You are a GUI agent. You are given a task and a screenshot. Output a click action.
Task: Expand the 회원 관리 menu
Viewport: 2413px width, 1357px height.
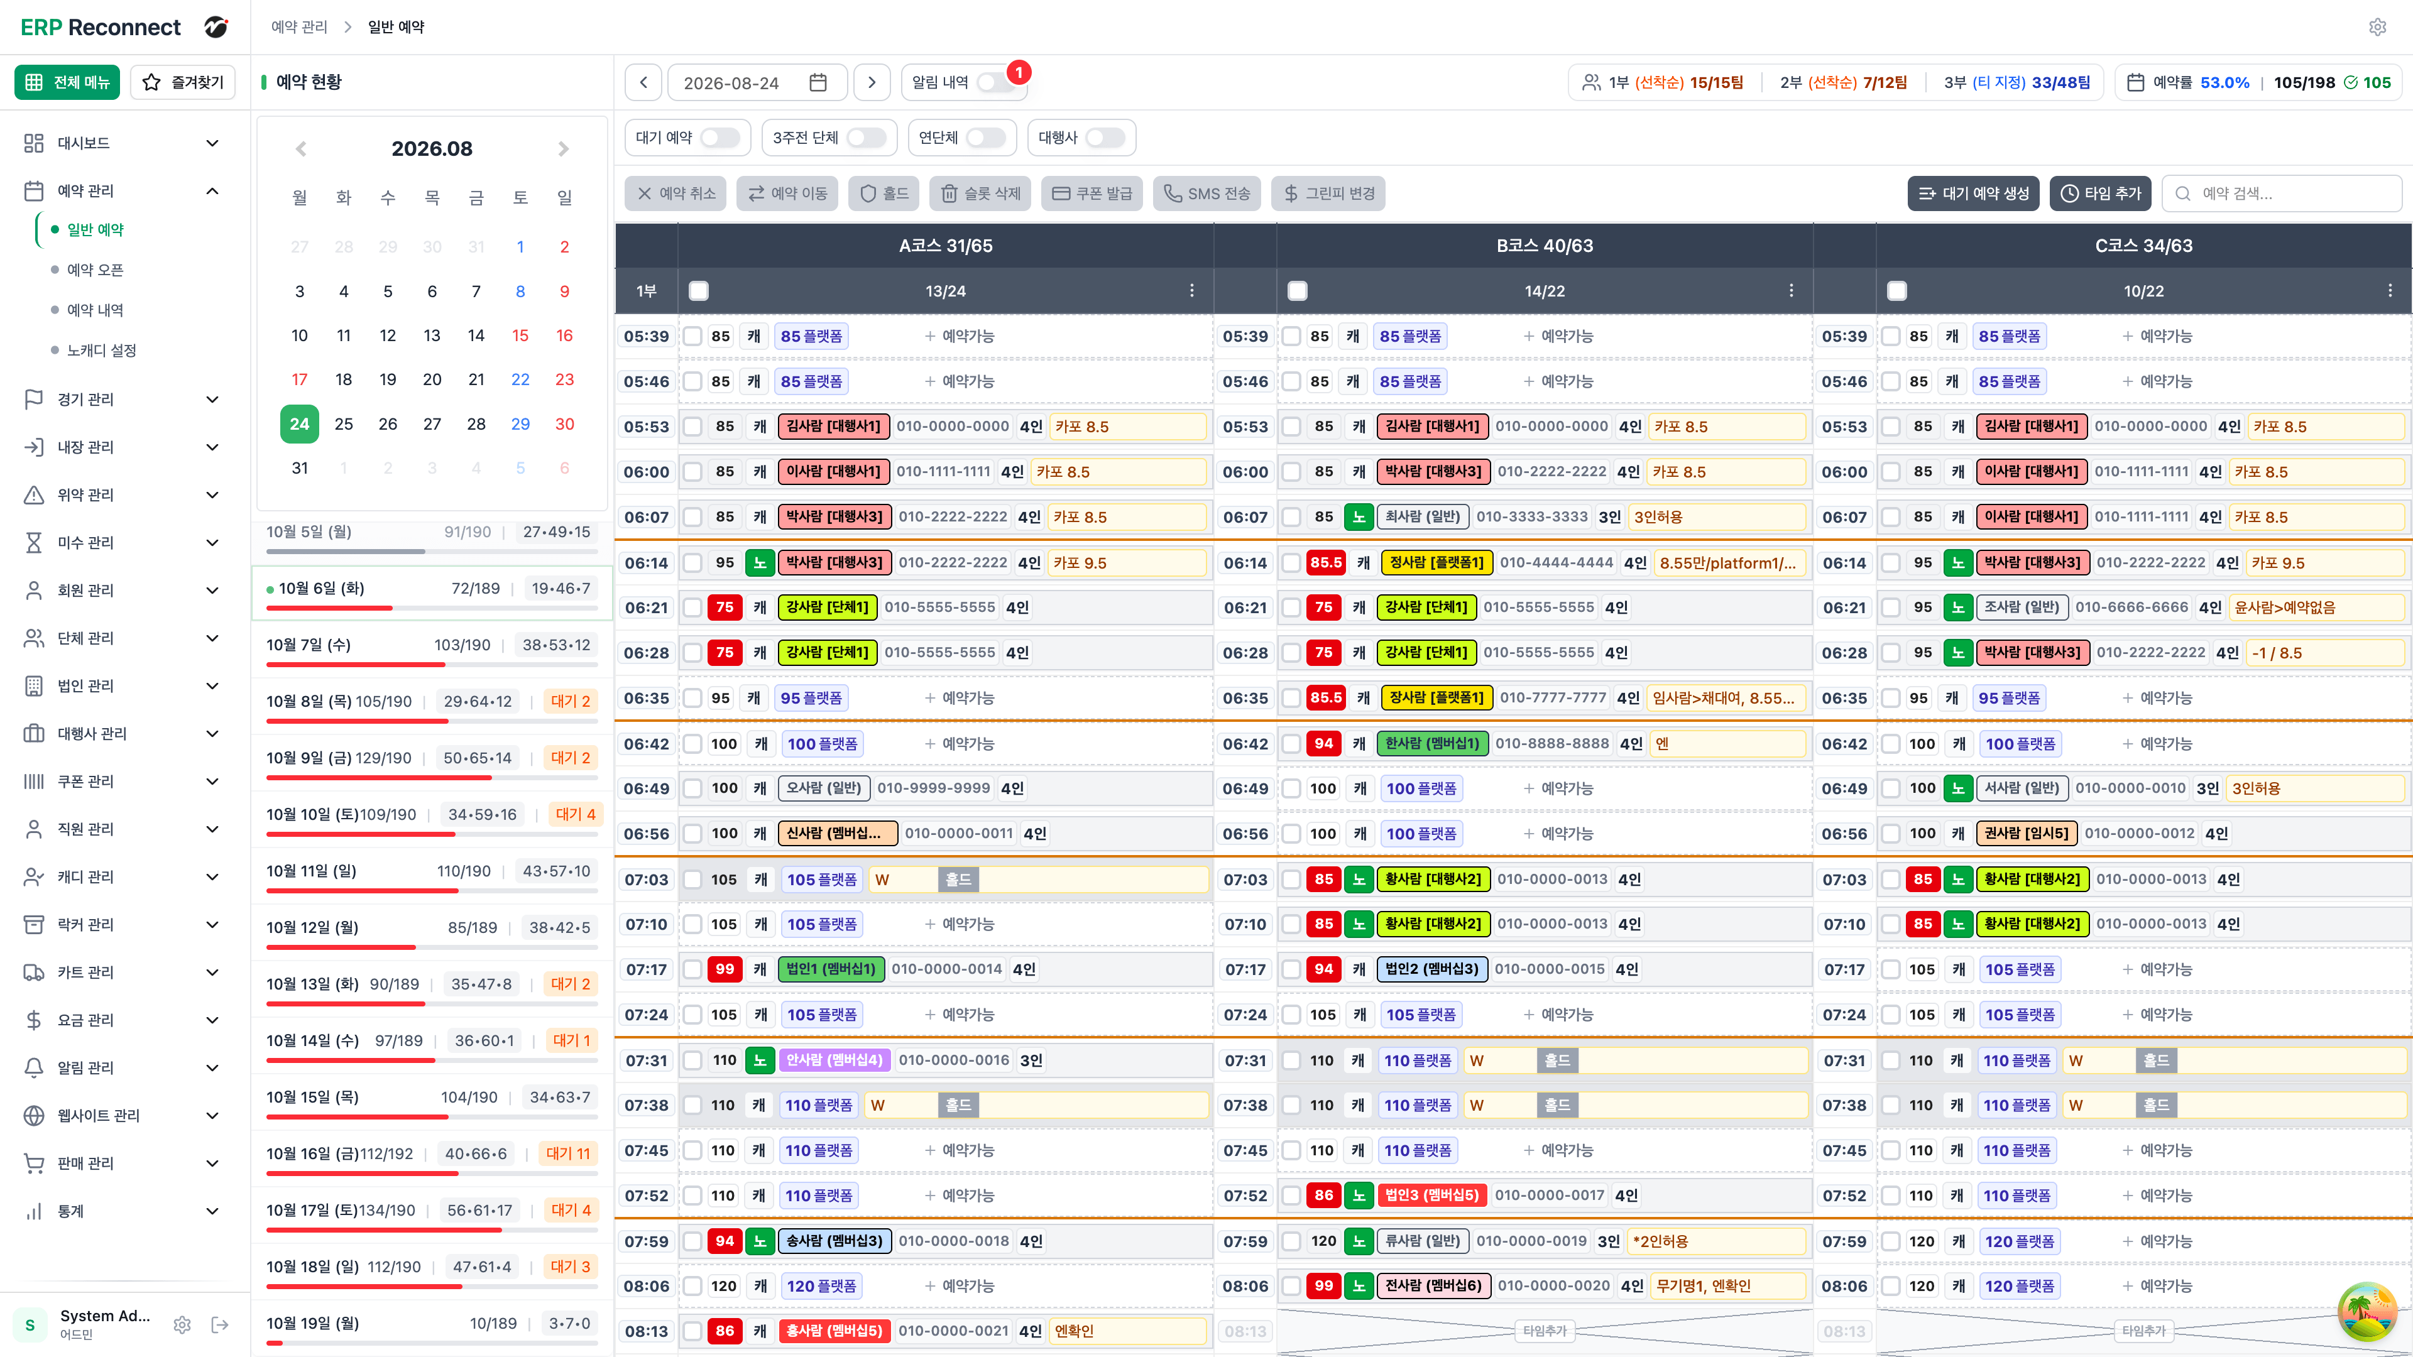click(124, 591)
